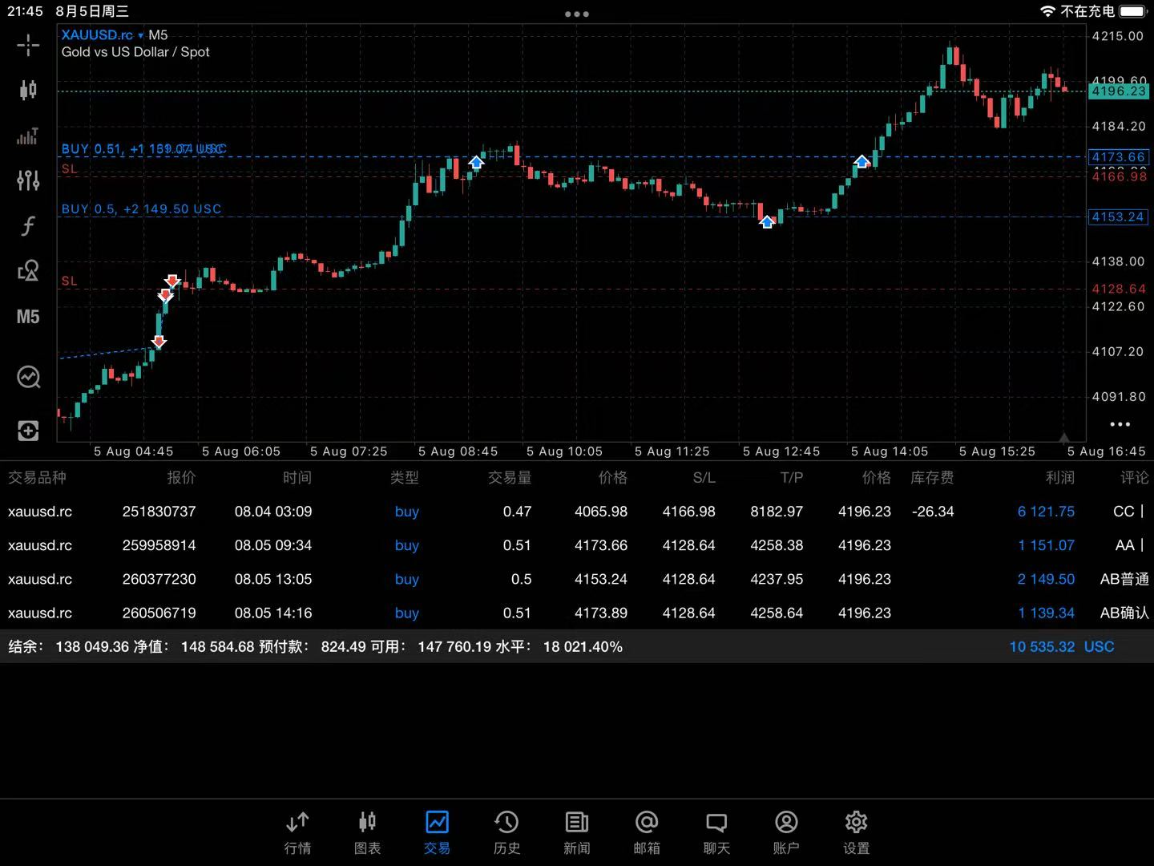
Task: Open the candlestick chart type icon
Action: point(28,90)
